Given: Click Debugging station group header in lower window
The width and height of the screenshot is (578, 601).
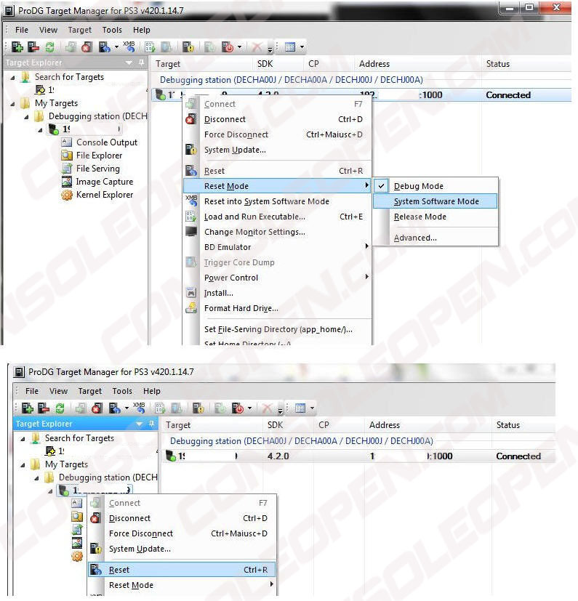Looking at the screenshot, I should point(302,441).
